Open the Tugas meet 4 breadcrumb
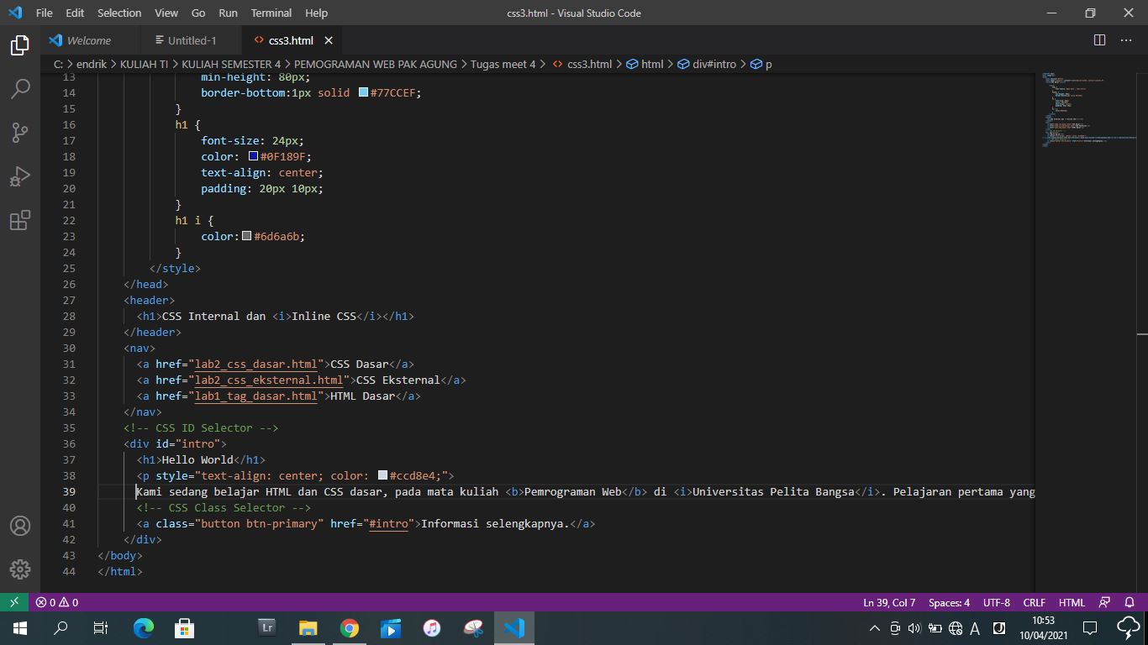1148x645 pixels. 502,64
